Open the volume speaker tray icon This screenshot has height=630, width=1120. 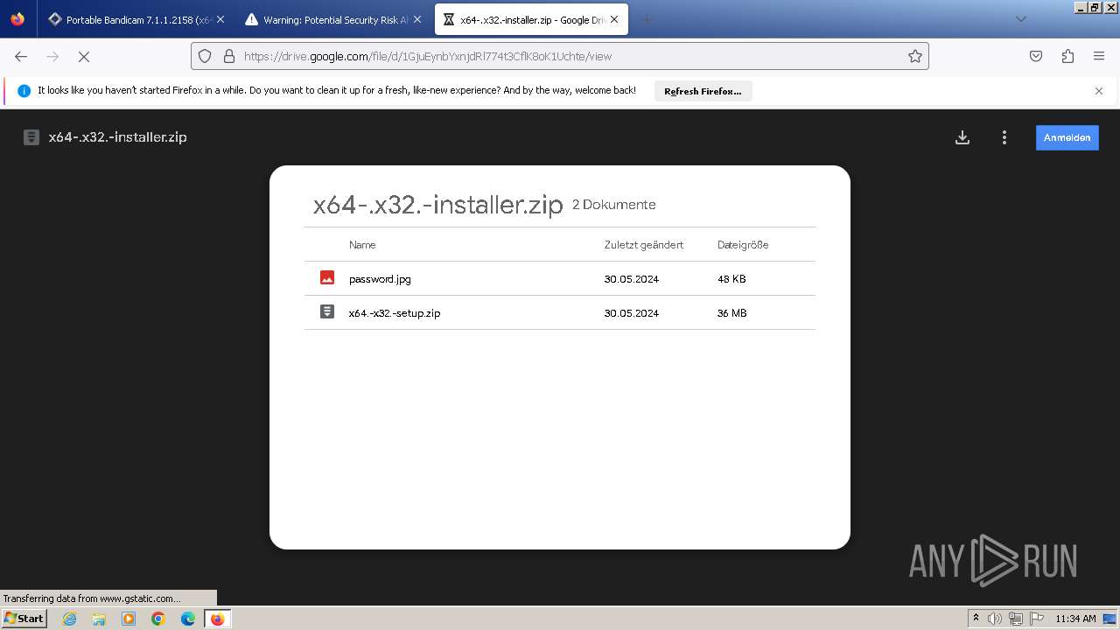click(x=995, y=619)
